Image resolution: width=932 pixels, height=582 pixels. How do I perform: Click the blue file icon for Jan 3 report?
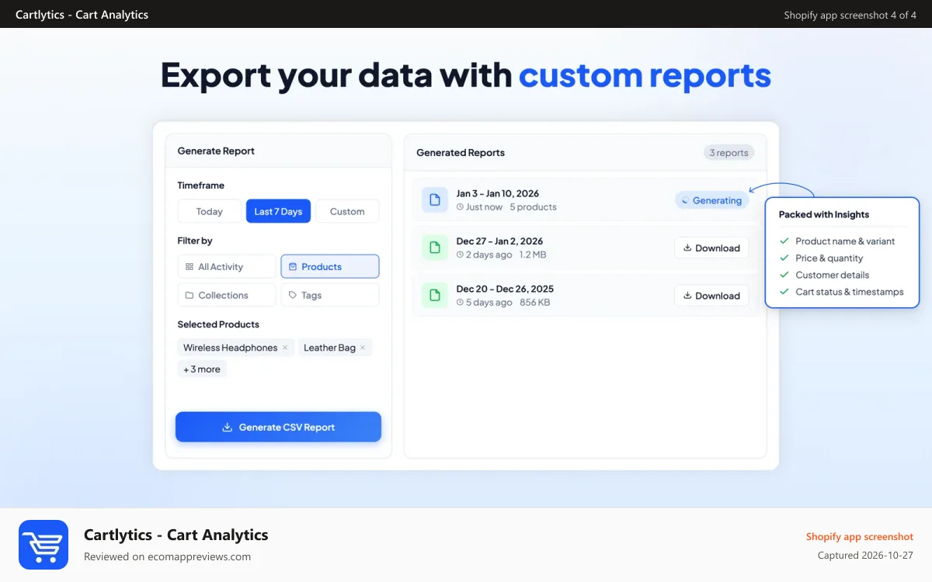point(435,199)
